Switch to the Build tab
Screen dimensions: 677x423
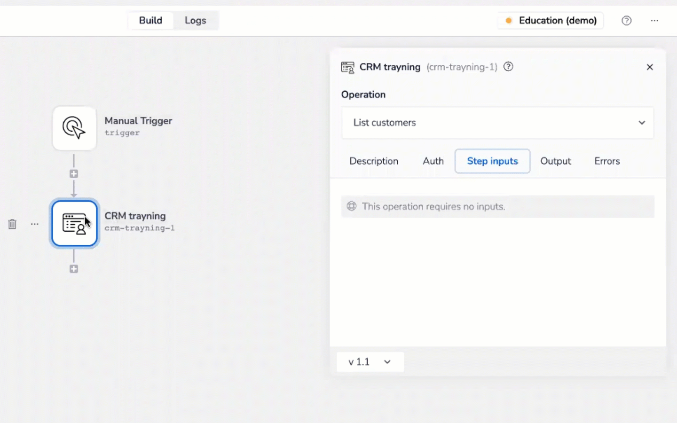(x=150, y=21)
